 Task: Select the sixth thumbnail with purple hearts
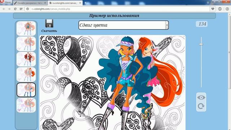[26, 105]
